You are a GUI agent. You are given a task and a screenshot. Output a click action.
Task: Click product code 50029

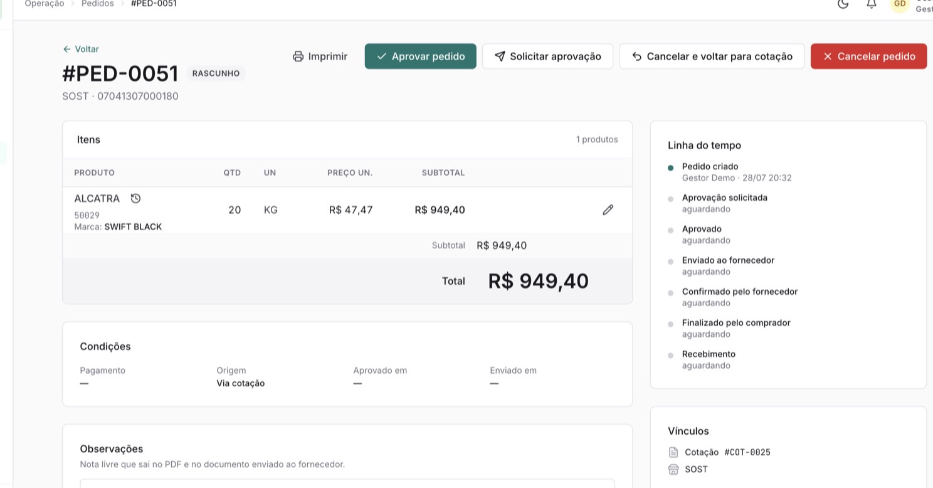point(87,215)
